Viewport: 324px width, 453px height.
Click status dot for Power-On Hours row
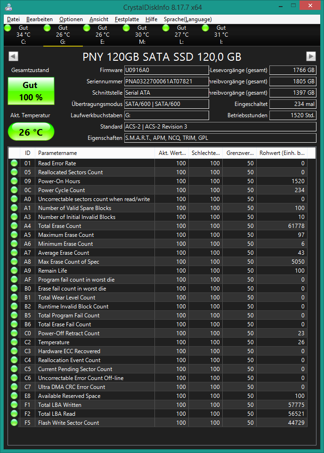tap(14, 181)
